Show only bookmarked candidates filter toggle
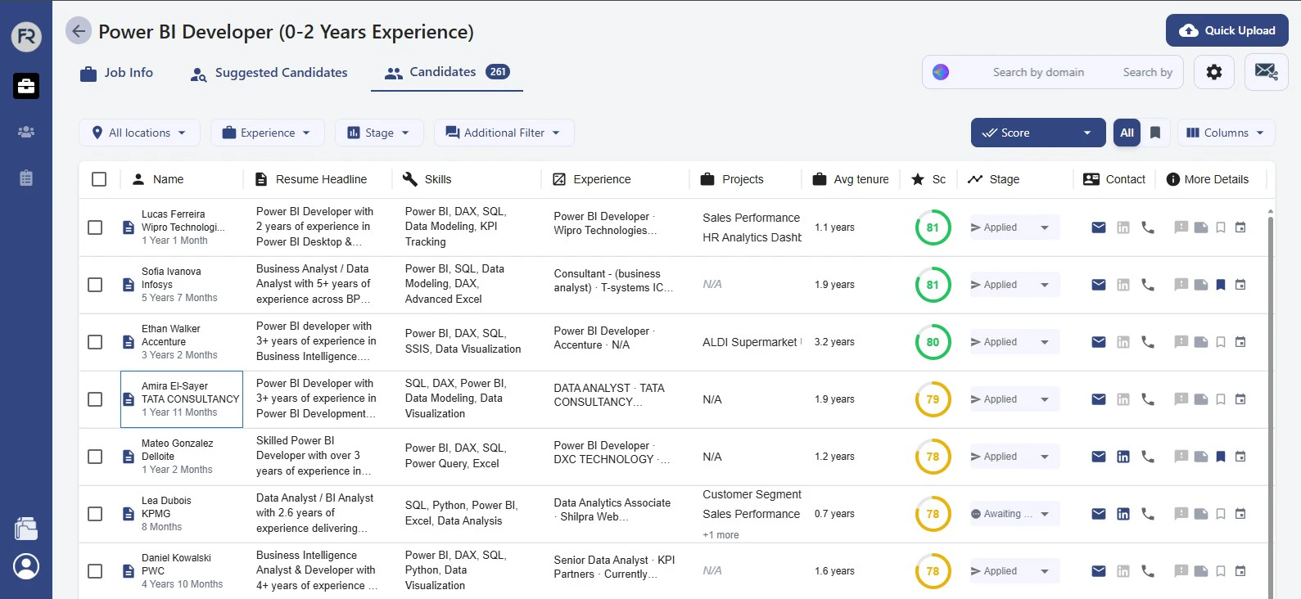This screenshot has width=1301, height=599. 1155,133
